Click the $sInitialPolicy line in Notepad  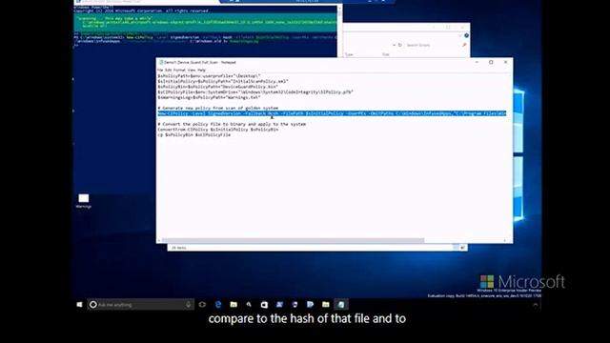pos(223,81)
